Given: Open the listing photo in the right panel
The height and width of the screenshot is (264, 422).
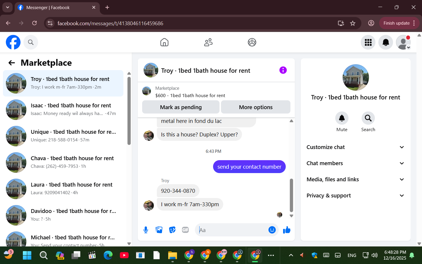Looking at the screenshot, I should pyautogui.click(x=355, y=77).
